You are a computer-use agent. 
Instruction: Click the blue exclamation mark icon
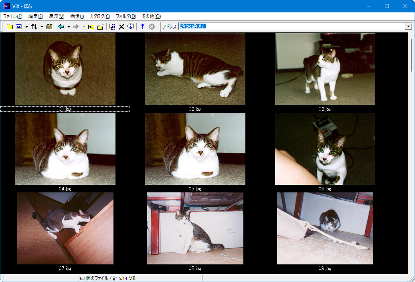click(x=143, y=27)
